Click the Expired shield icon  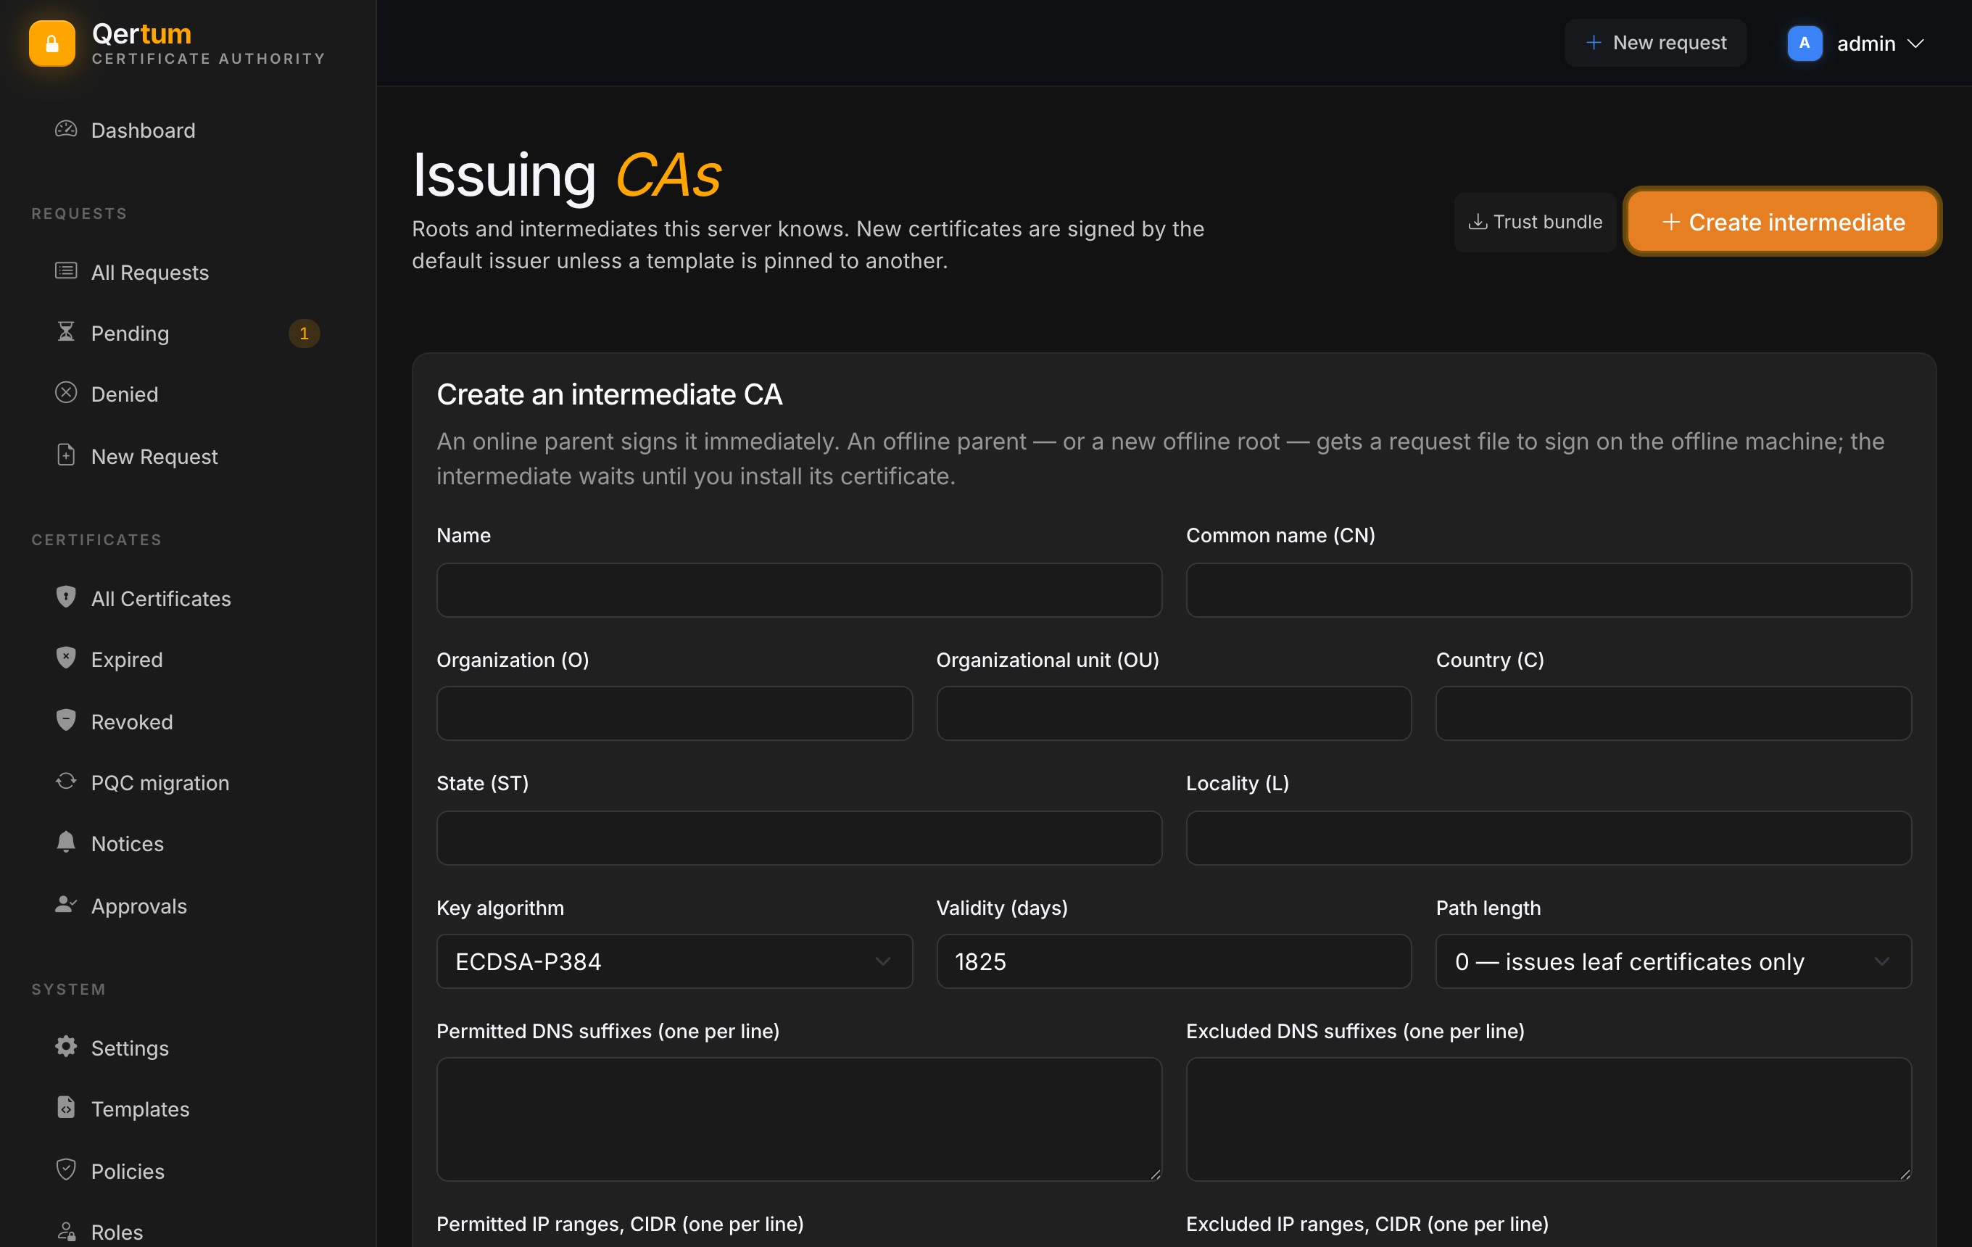point(65,658)
